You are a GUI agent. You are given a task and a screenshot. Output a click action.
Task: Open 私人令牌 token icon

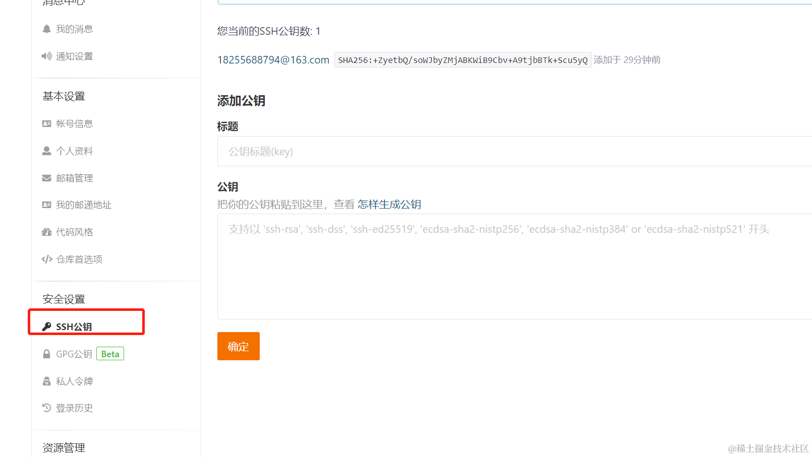click(x=46, y=381)
